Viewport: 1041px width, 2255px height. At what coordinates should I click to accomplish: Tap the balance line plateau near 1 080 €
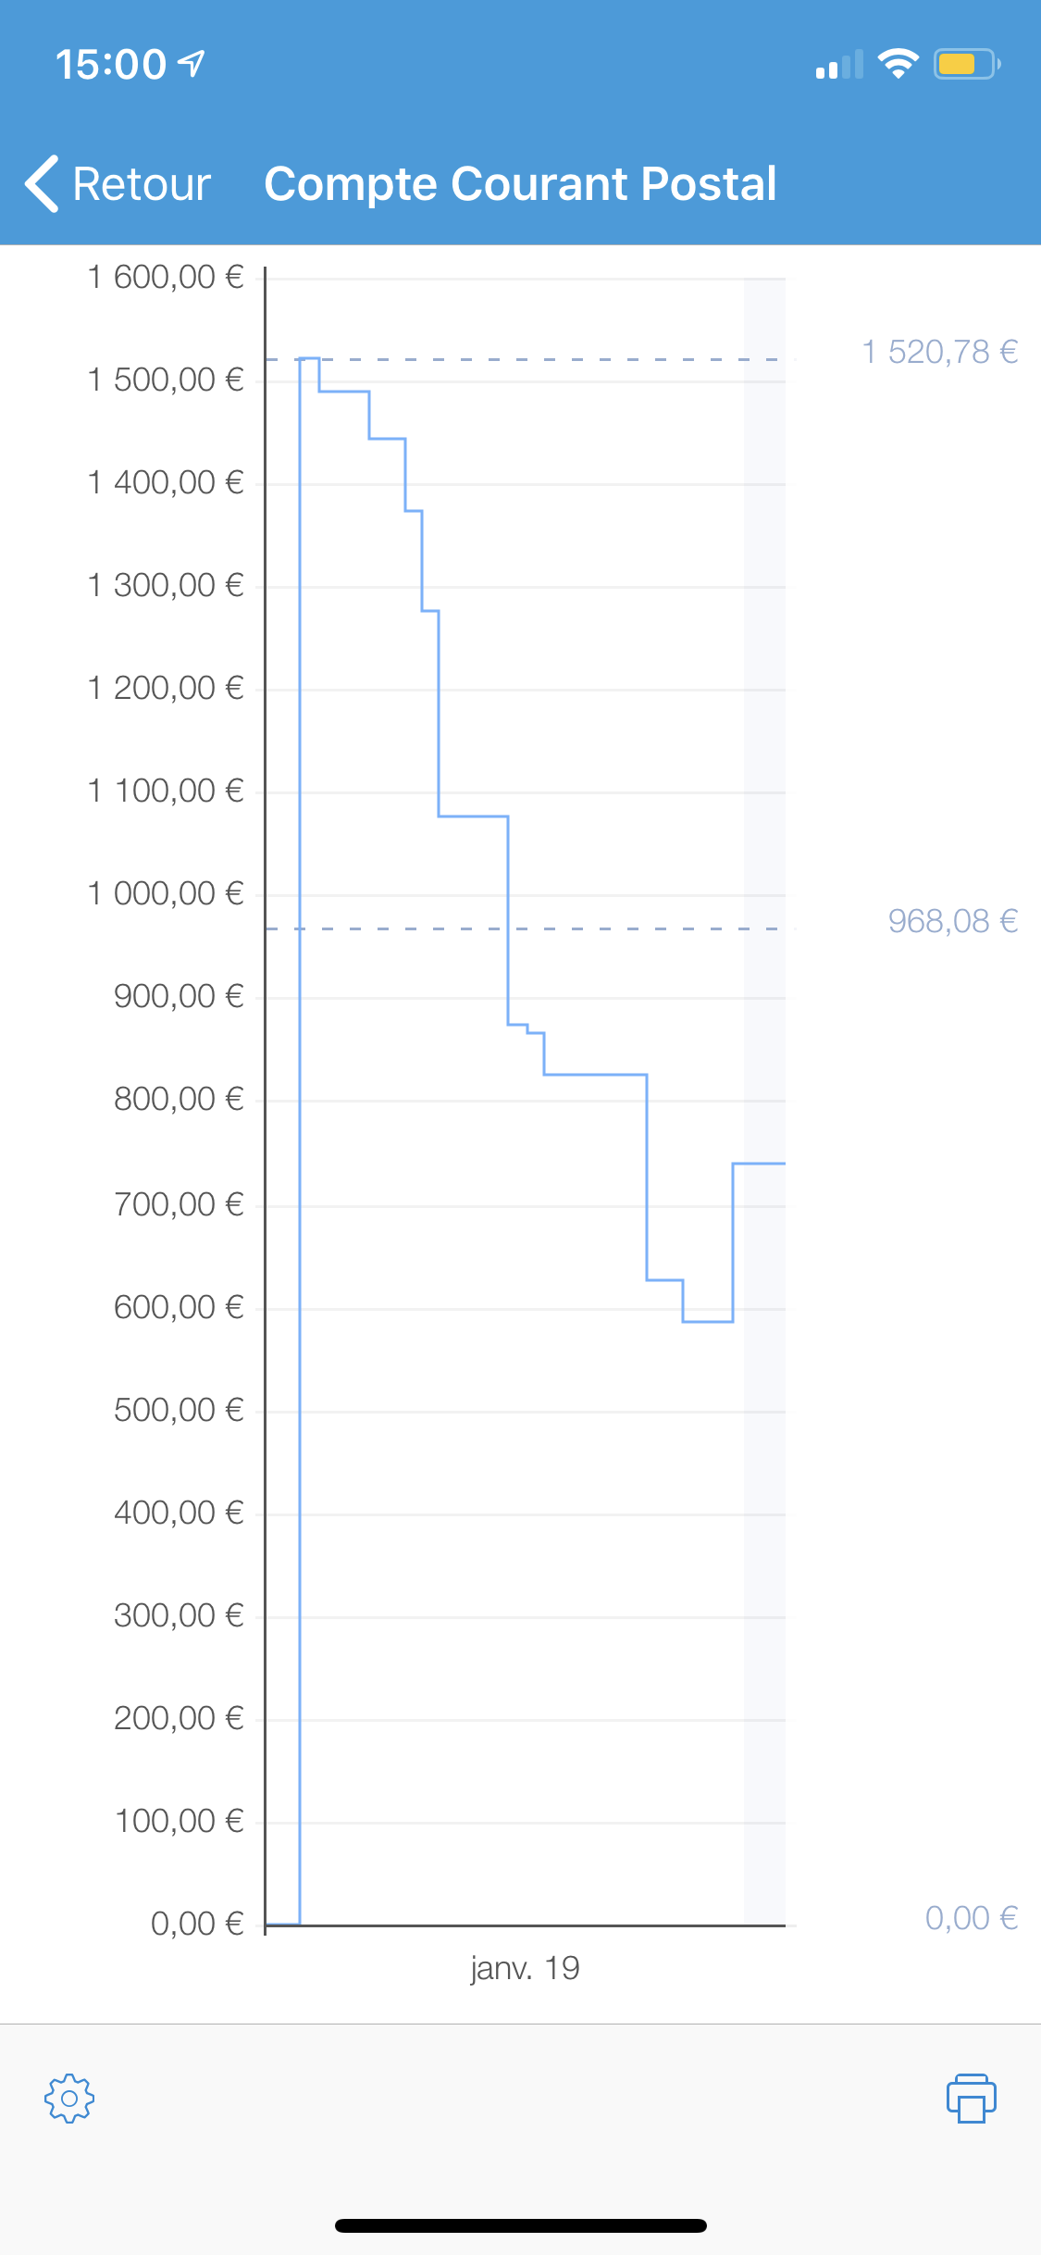tap(473, 816)
